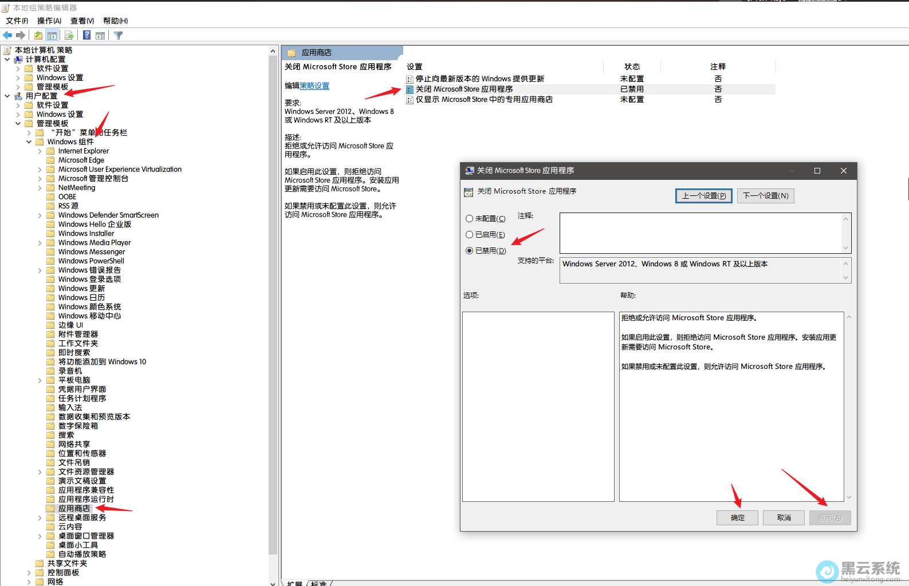This screenshot has width=909, height=586.
Task: Click the 确定 button in the dialog
Action: click(737, 518)
